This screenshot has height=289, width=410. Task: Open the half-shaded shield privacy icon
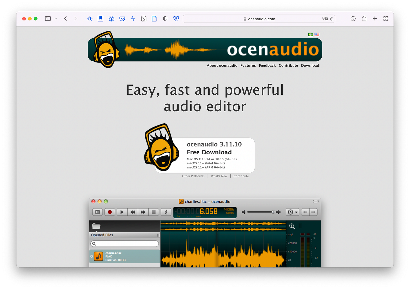tap(165, 19)
